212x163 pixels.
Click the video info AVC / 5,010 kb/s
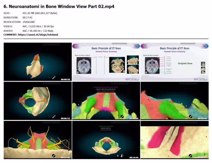click(38, 26)
